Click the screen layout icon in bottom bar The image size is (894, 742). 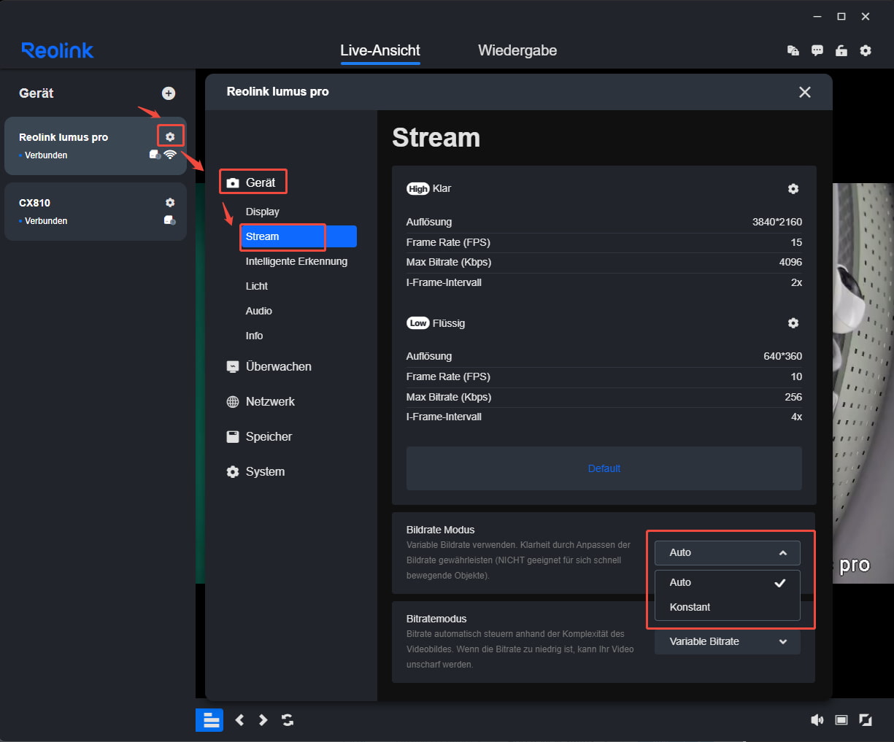841,720
